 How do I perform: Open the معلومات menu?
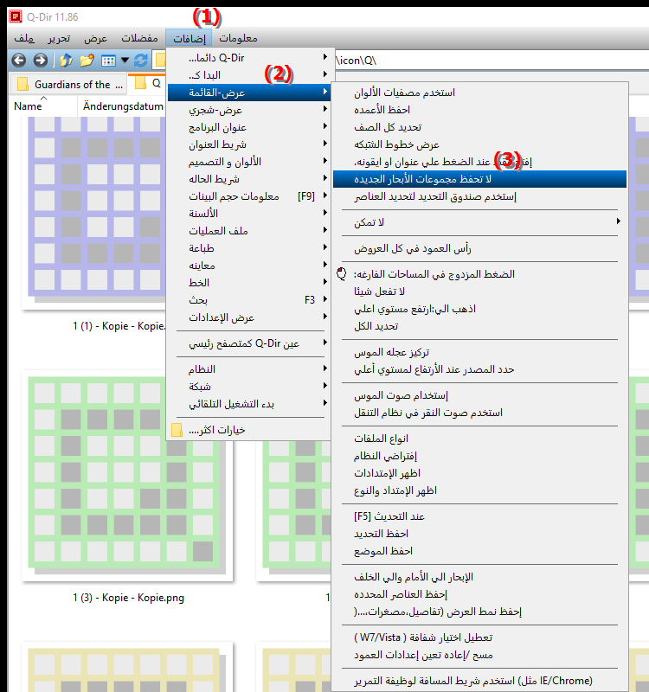[x=238, y=38]
